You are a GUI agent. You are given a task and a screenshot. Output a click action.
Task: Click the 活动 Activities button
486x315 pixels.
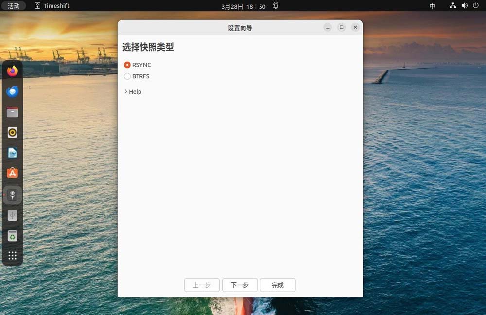click(x=14, y=6)
